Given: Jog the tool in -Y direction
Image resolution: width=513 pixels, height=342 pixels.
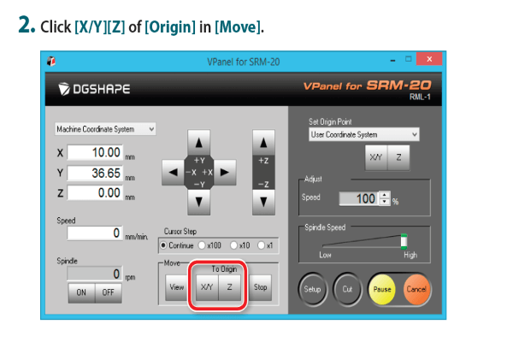Looking at the screenshot, I should 198,202.
